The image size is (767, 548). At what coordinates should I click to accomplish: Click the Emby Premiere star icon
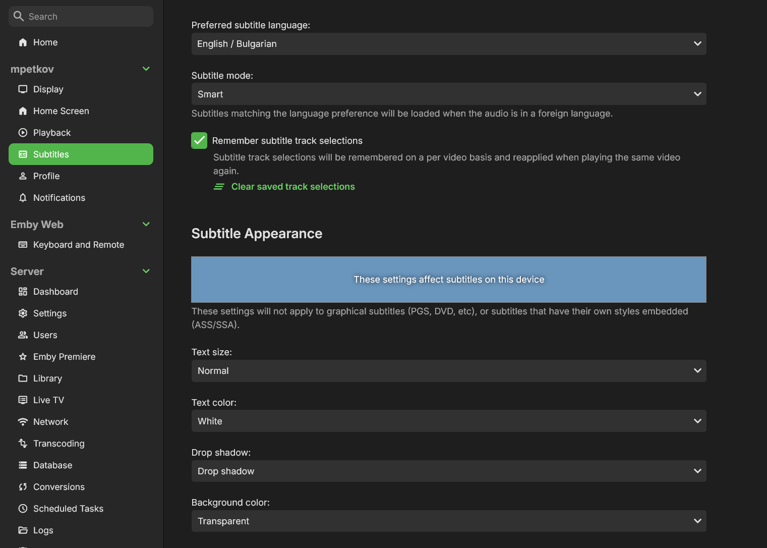point(23,357)
